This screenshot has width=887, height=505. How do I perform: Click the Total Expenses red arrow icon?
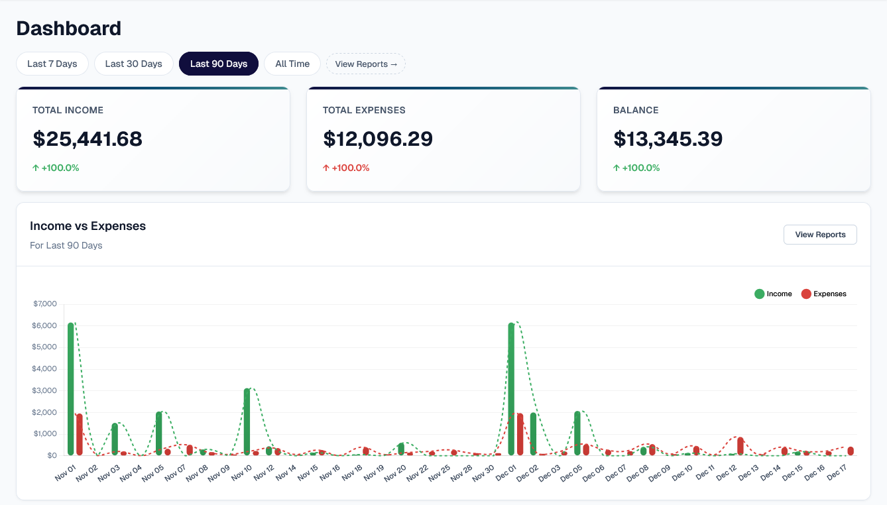coord(326,168)
